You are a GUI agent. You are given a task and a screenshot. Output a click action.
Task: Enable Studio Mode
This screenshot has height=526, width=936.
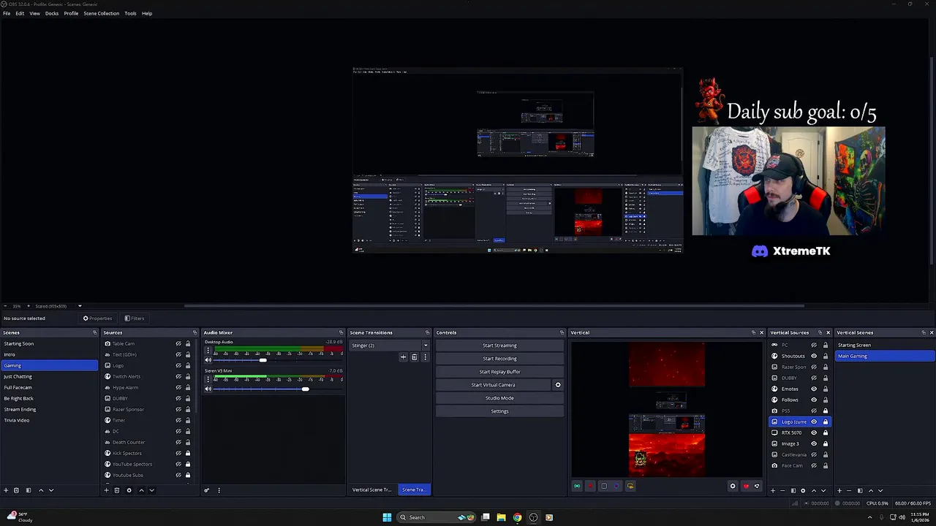click(499, 398)
